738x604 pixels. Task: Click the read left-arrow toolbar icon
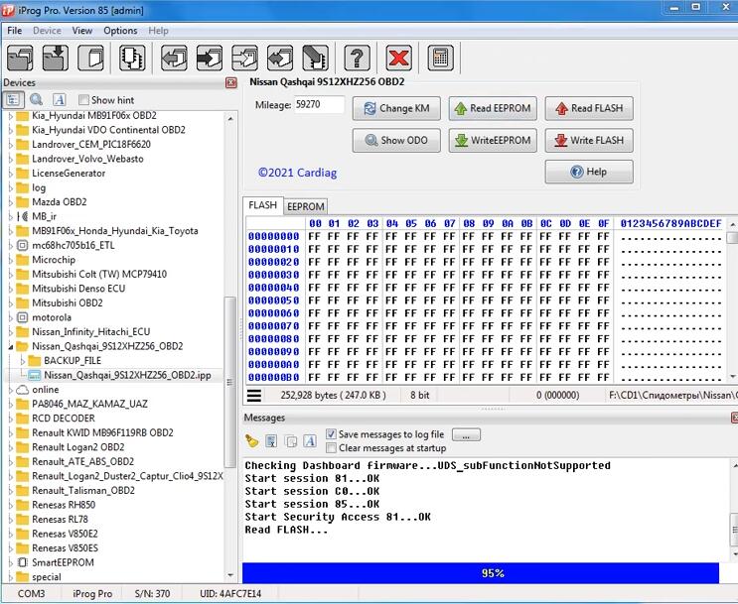(174, 58)
